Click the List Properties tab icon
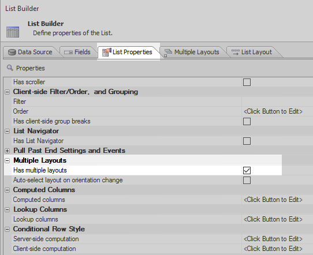The width and height of the screenshot is (313, 255). (106, 52)
